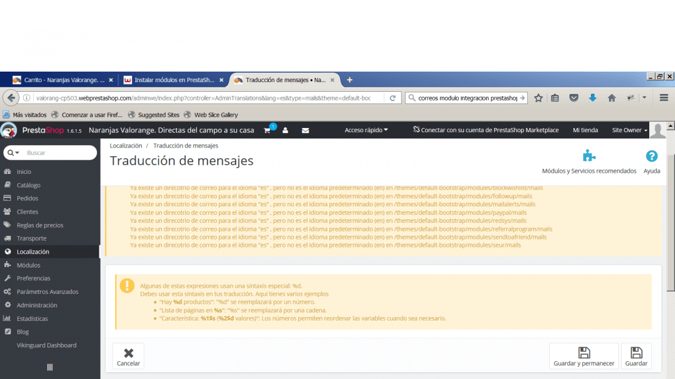
Task: Click Conectar con su cuenta de PrestaShop Marketplace
Action: point(485,130)
